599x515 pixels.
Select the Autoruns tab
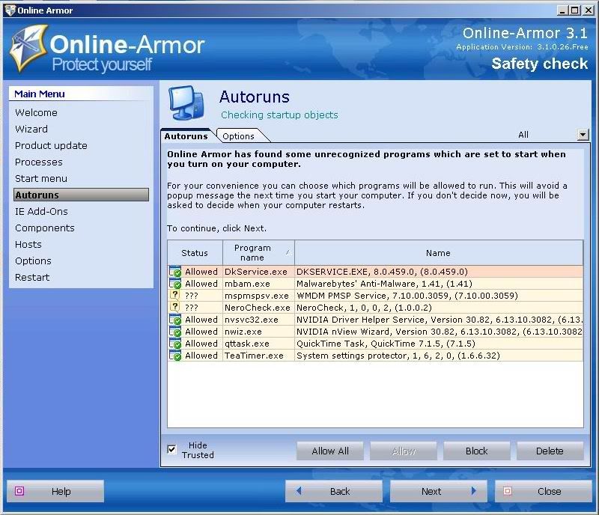186,136
